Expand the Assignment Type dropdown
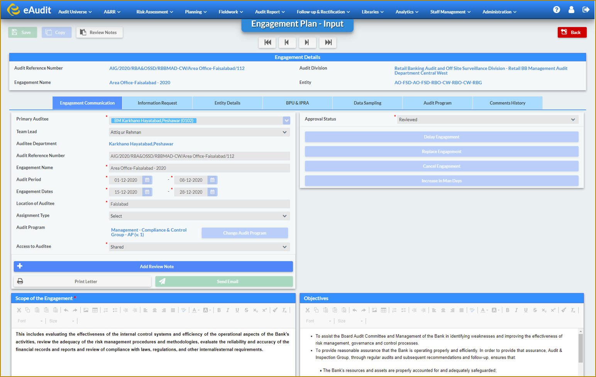The width and height of the screenshot is (596, 377). coord(199,216)
